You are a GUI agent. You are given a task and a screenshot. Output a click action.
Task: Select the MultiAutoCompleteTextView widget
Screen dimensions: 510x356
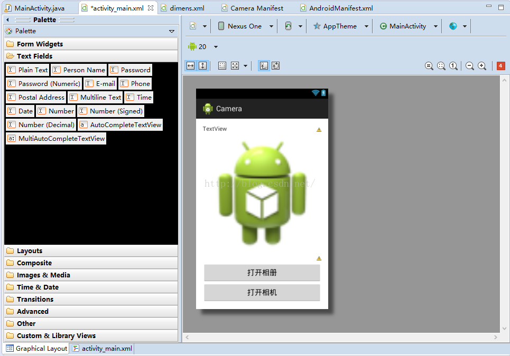tap(56, 138)
